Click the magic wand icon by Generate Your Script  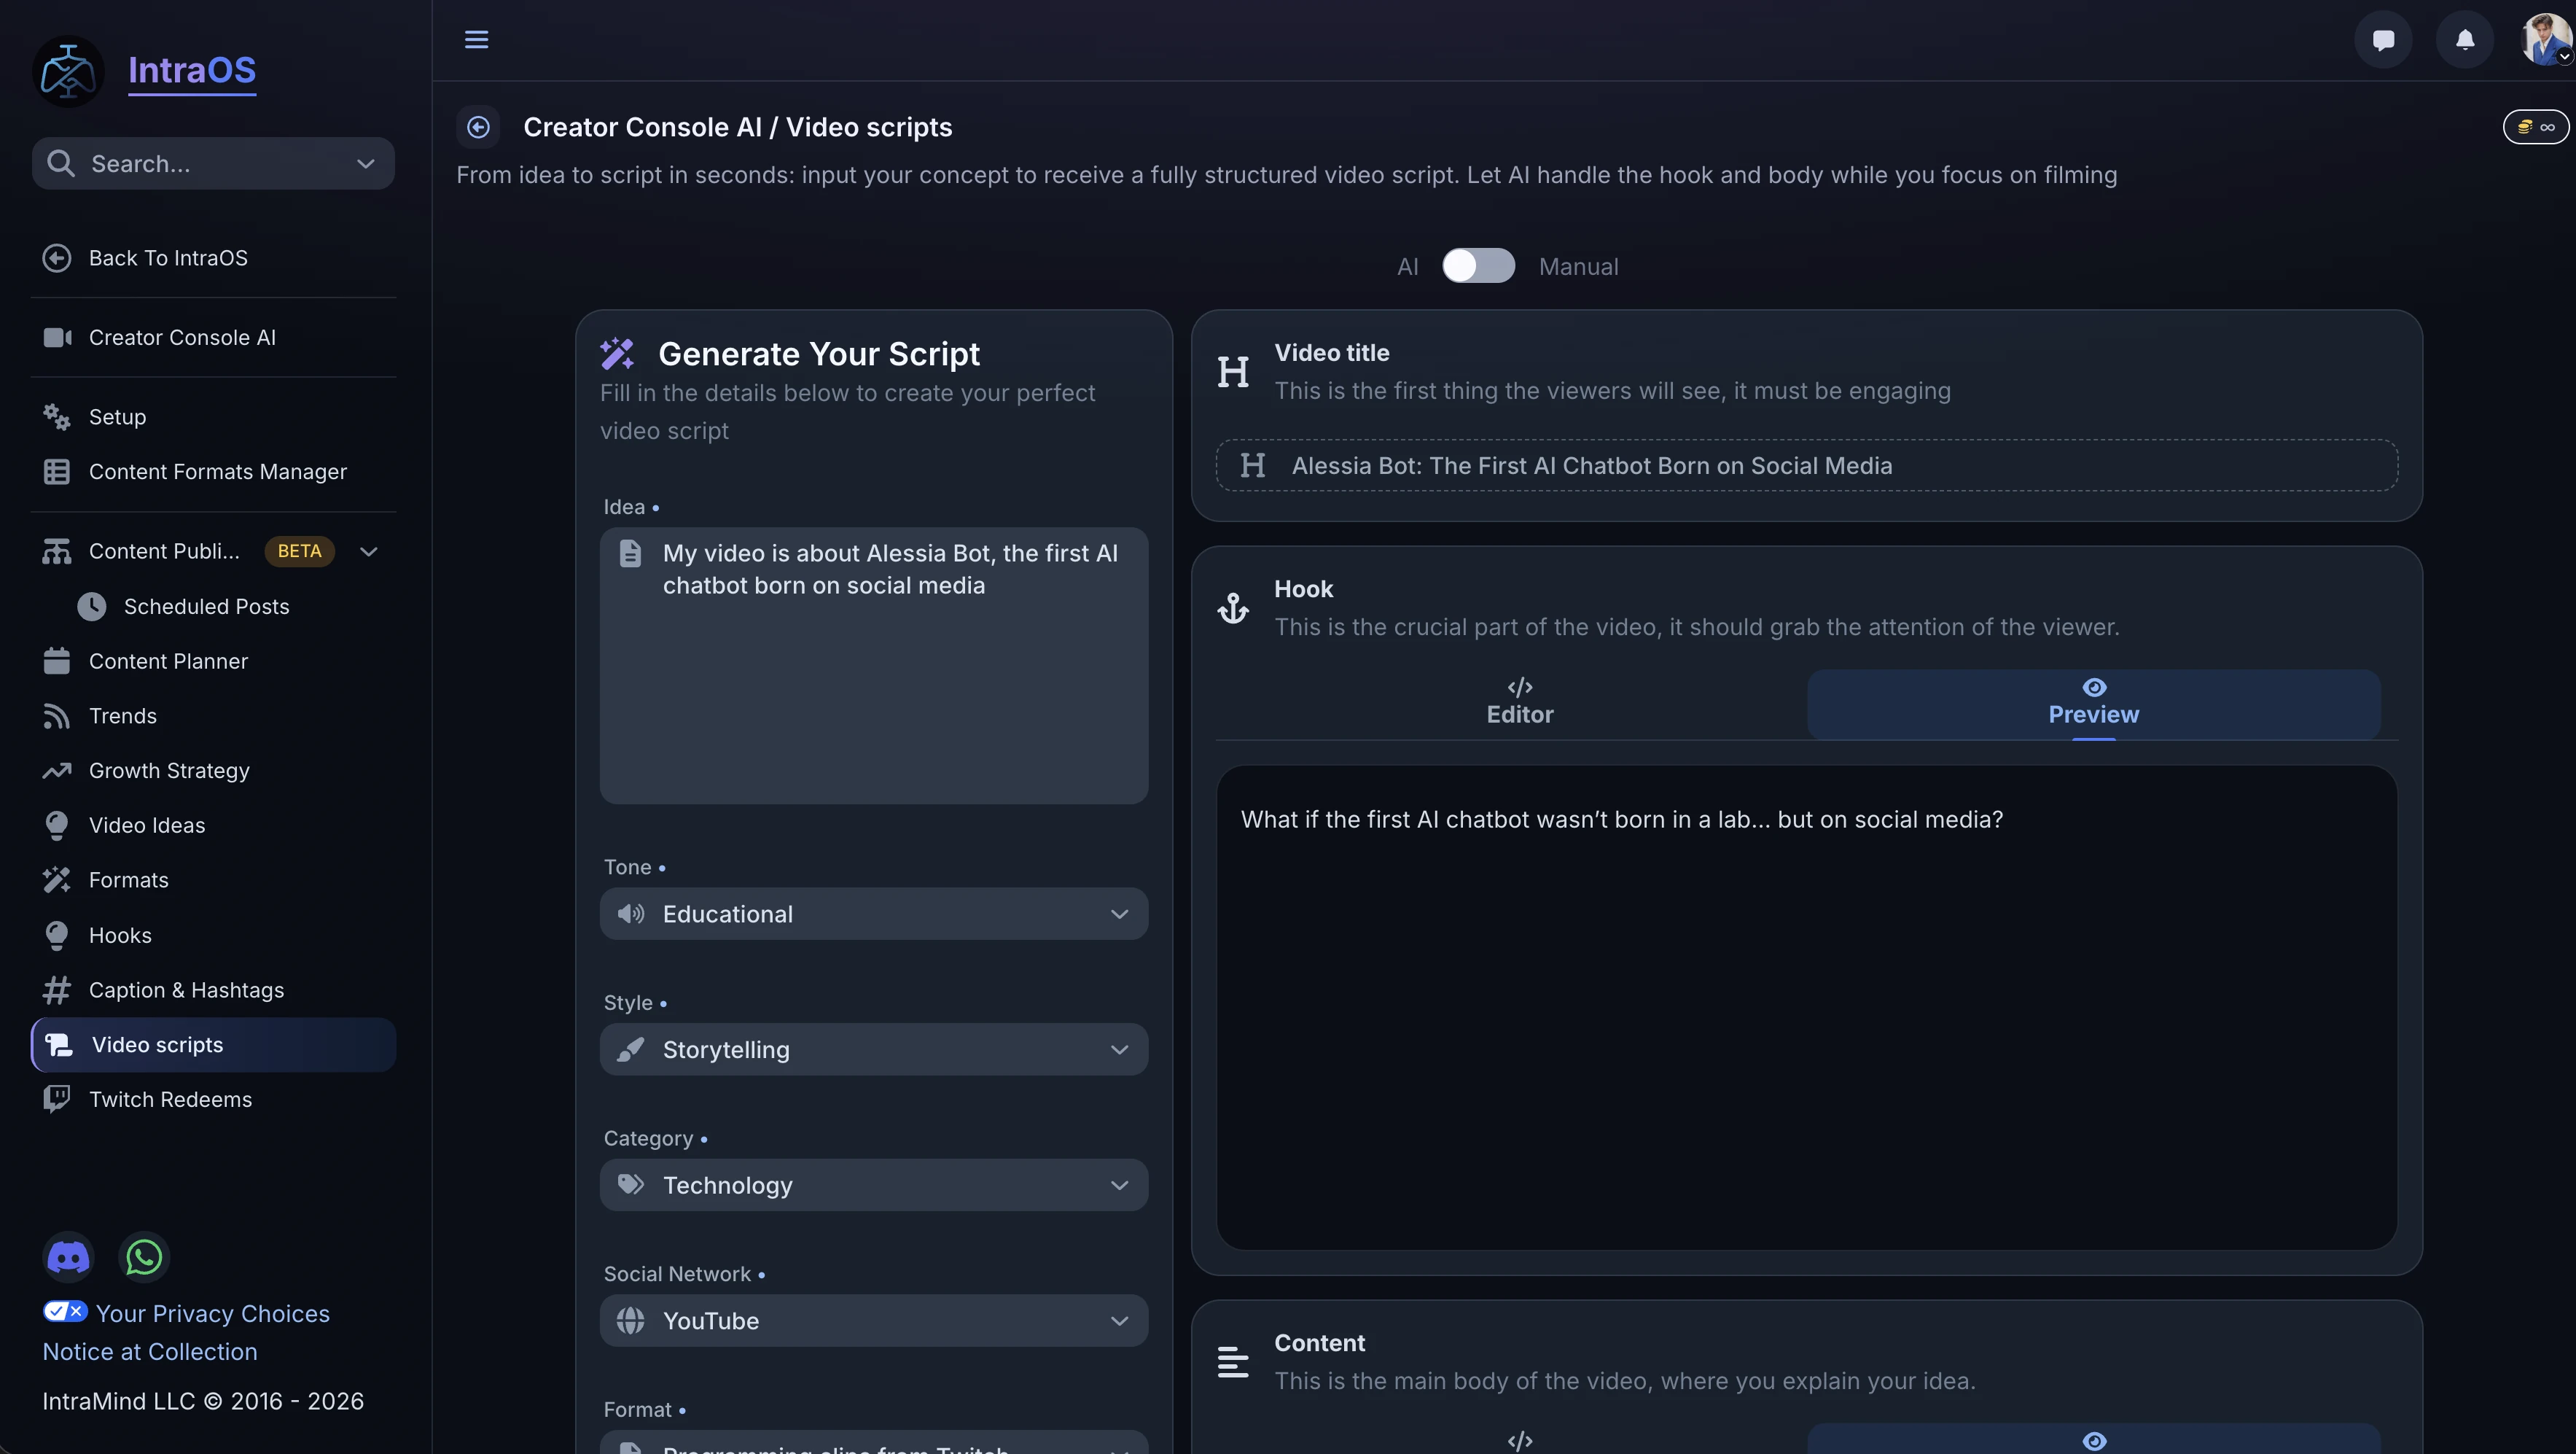click(617, 353)
